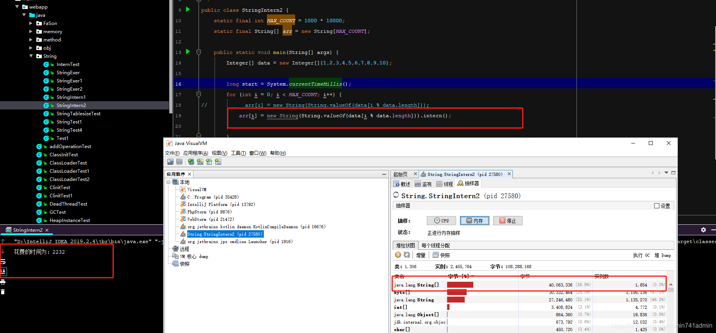Open document list dropdown arrow in VisualVM tabs

[666, 172]
